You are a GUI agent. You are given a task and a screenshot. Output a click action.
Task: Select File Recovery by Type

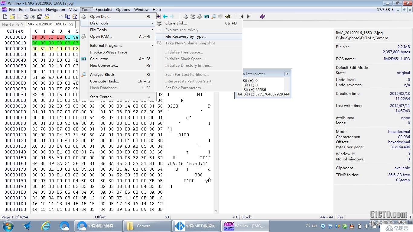pyautogui.click(x=199, y=37)
